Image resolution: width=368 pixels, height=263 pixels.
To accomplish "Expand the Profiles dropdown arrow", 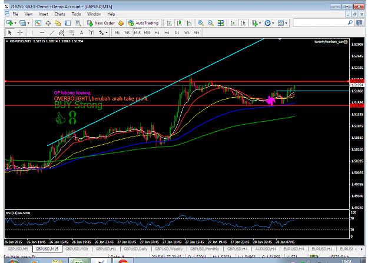I will point(28,23).
